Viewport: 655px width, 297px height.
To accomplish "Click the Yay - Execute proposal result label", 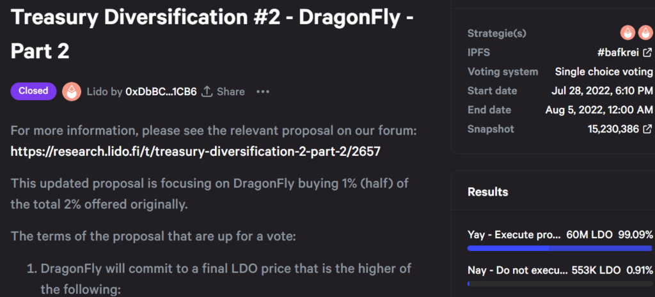I will (x=514, y=234).
